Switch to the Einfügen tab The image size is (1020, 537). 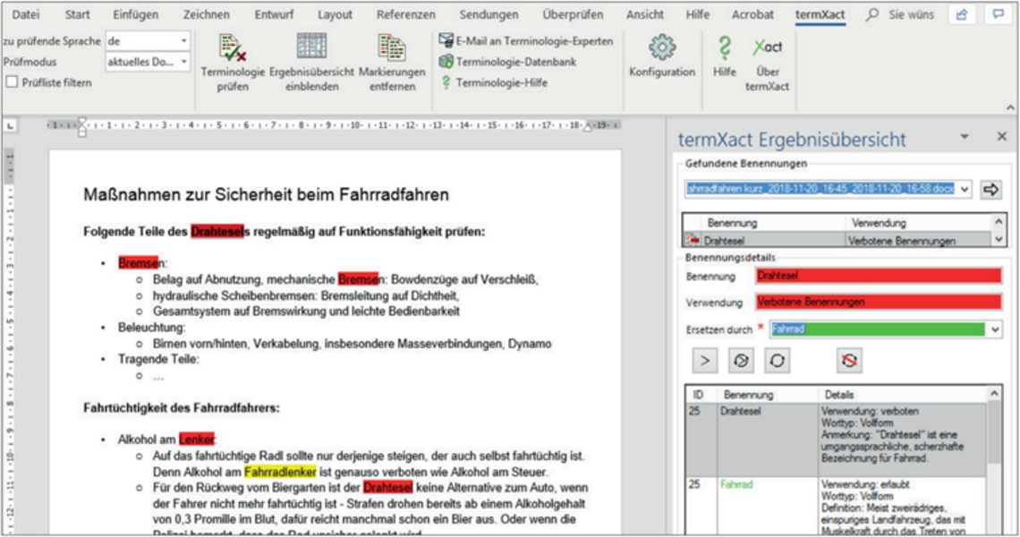pyautogui.click(x=135, y=14)
